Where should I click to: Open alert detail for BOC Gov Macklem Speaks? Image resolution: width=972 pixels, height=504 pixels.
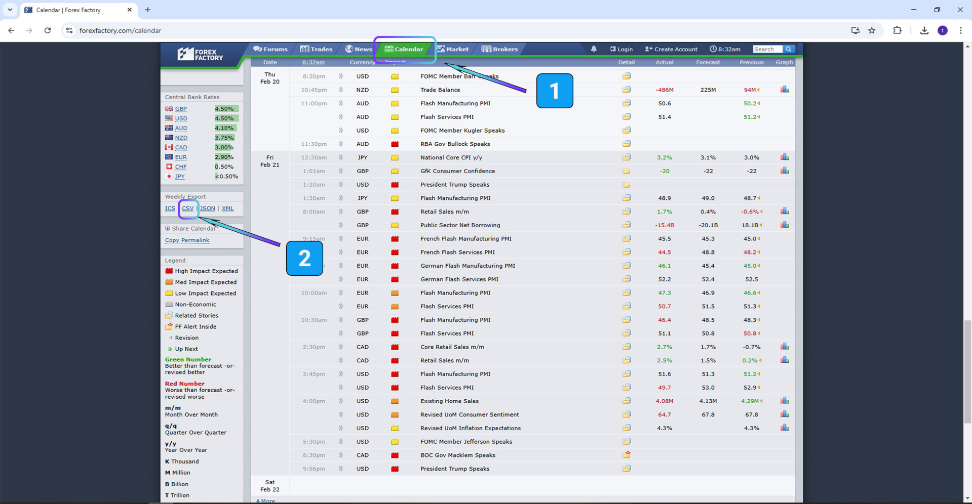[627, 455]
